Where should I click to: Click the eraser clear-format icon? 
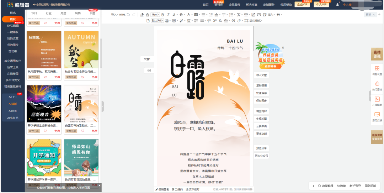point(142,15)
